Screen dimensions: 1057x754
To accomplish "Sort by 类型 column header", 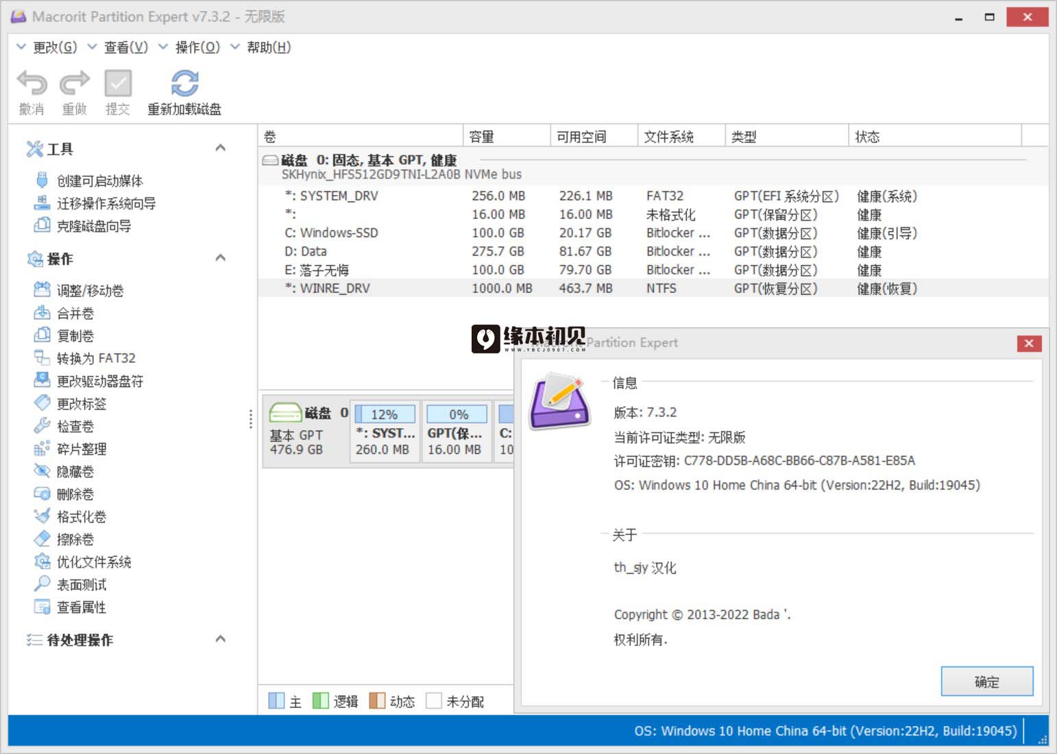I will click(x=787, y=136).
